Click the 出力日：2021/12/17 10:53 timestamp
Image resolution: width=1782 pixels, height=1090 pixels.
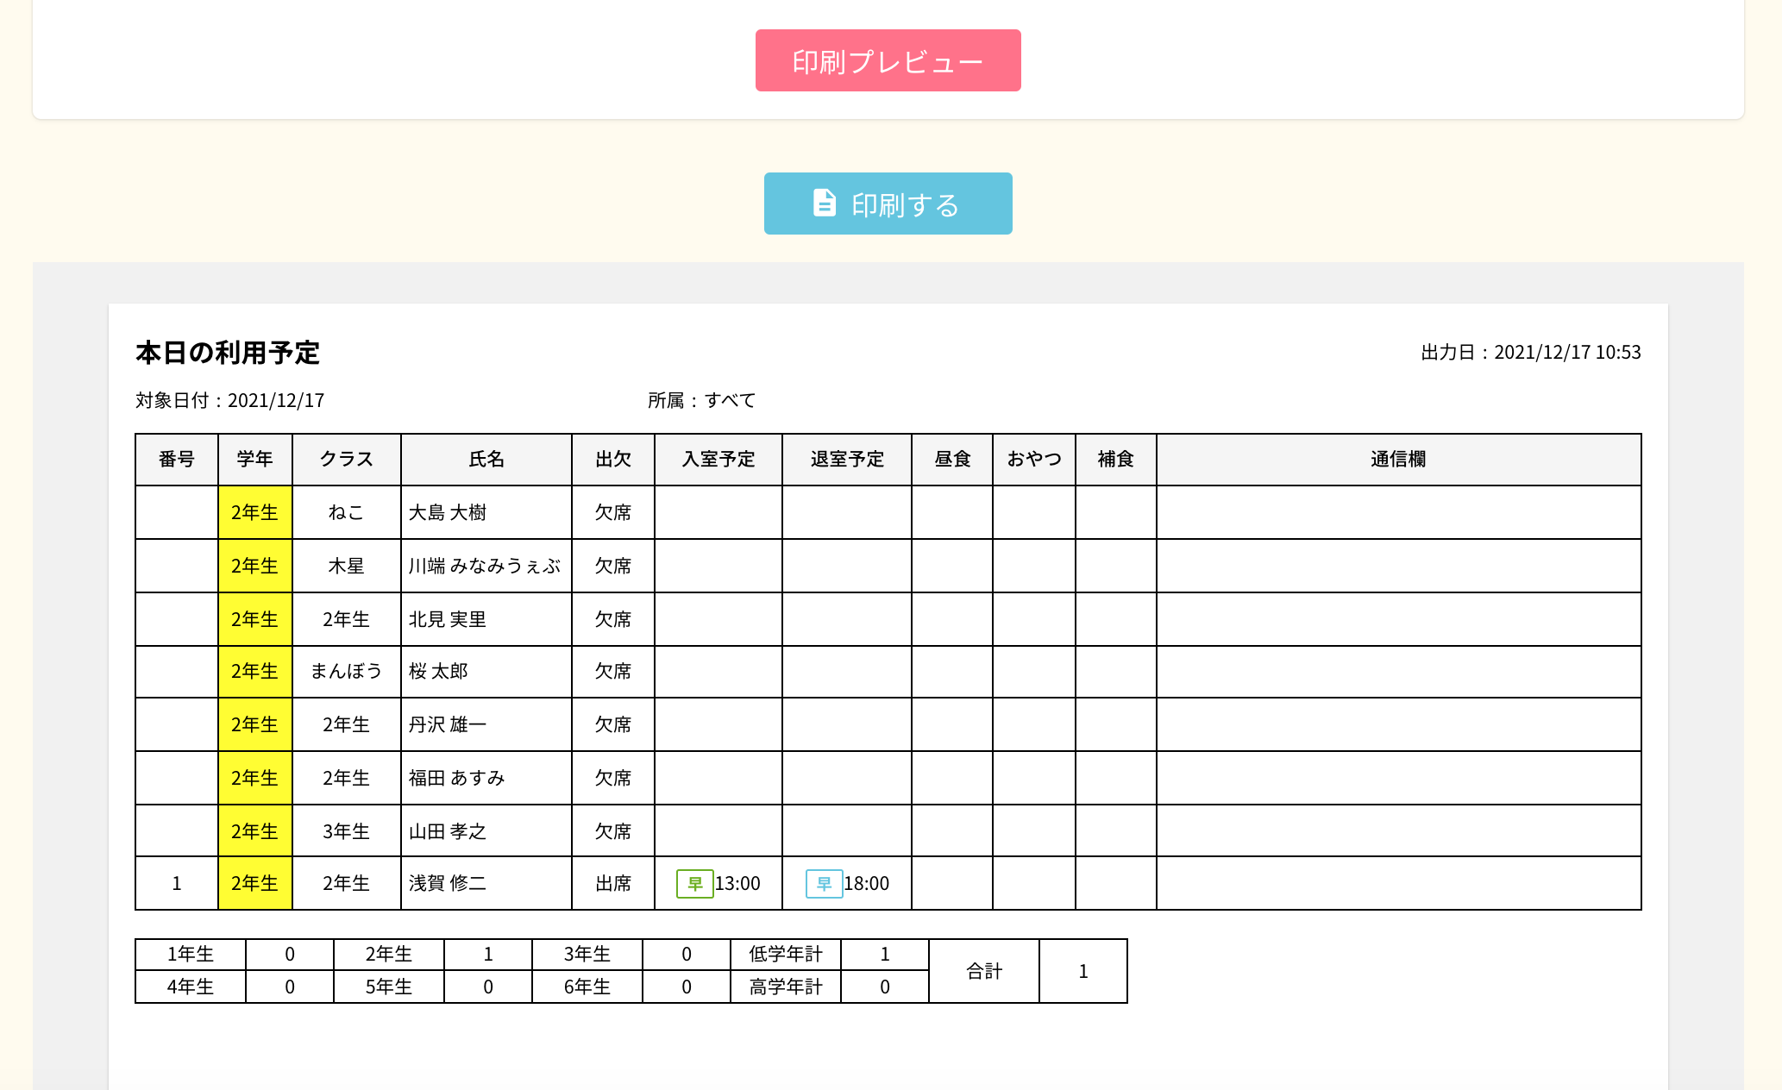(x=1531, y=353)
